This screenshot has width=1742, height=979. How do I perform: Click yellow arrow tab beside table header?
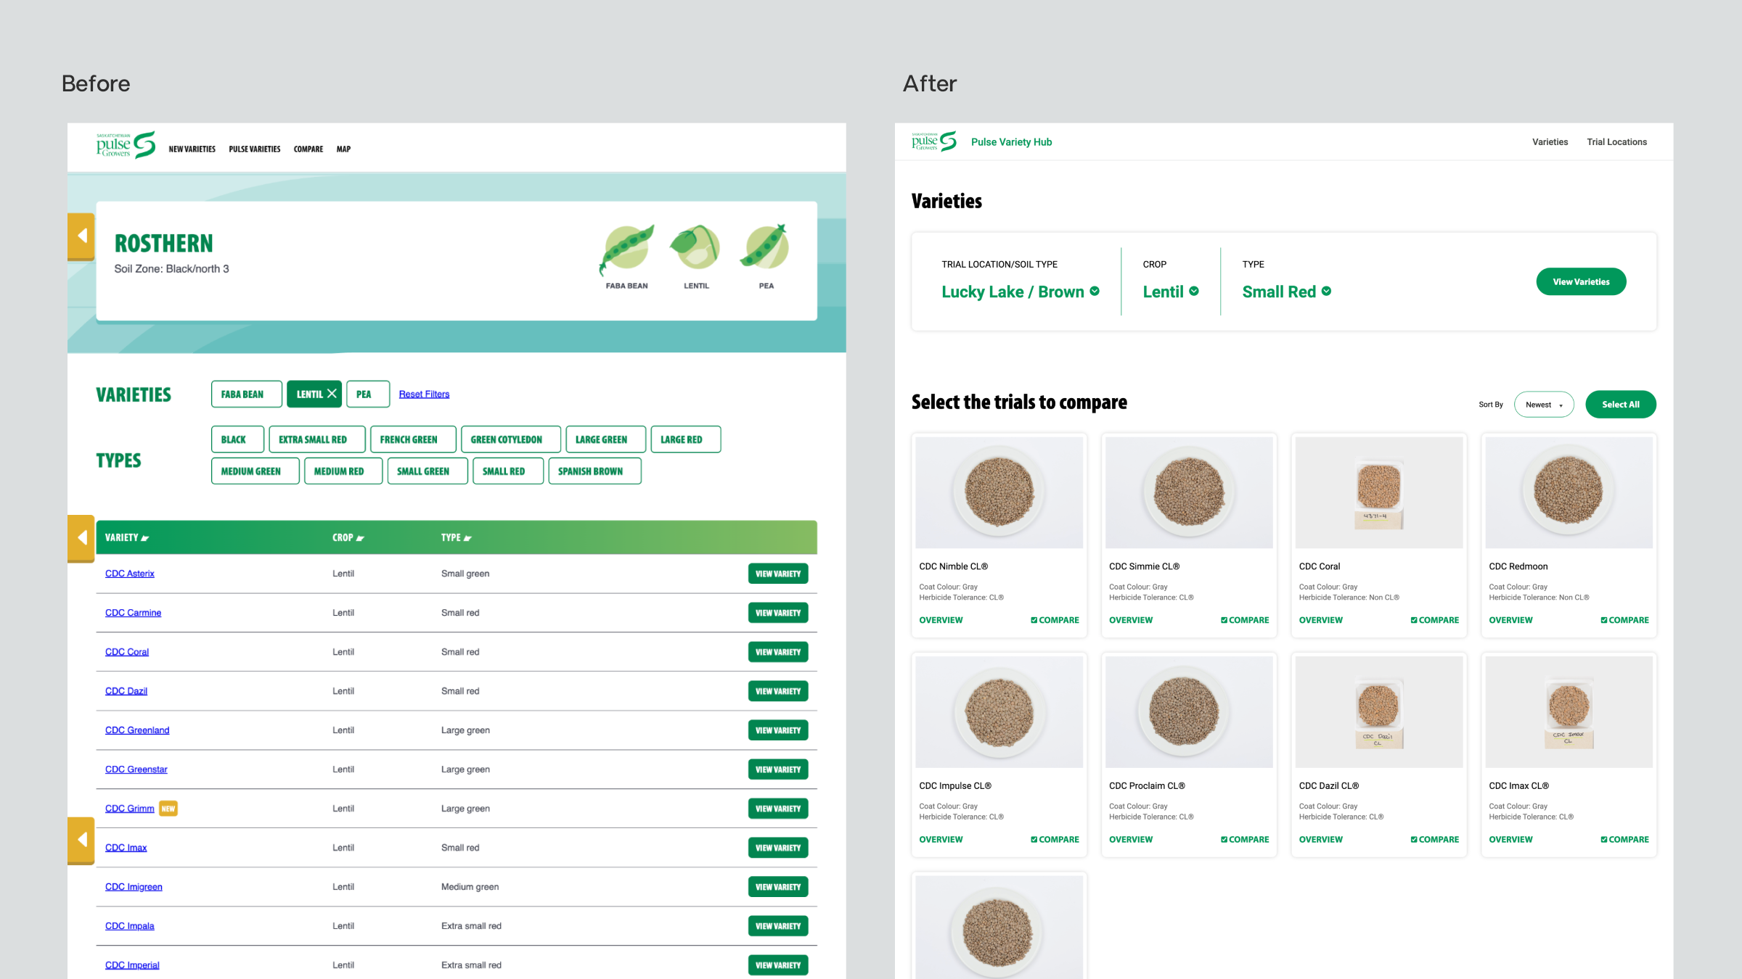82,537
